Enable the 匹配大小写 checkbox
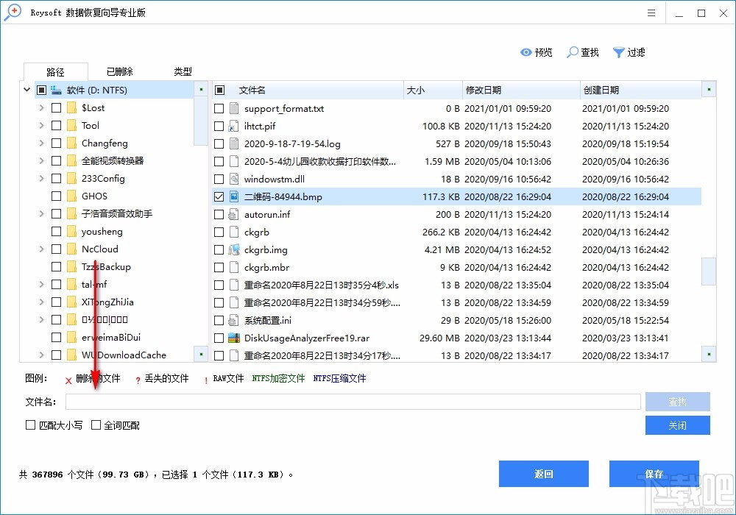This screenshot has height=515, width=736. (x=31, y=425)
